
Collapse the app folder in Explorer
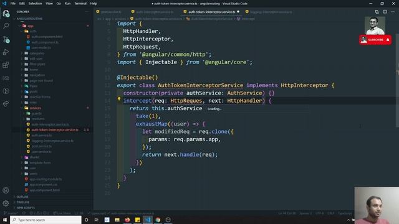coord(31,26)
